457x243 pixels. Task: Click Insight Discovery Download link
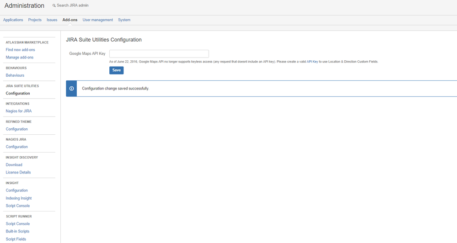pyautogui.click(x=14, y=165)
